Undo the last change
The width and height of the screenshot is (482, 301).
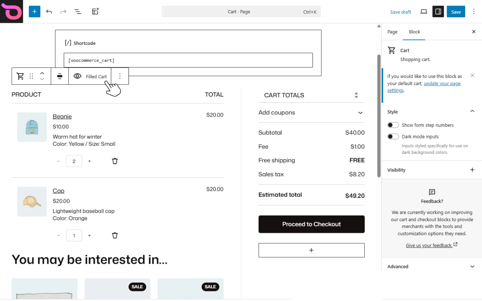coord(49,12)
